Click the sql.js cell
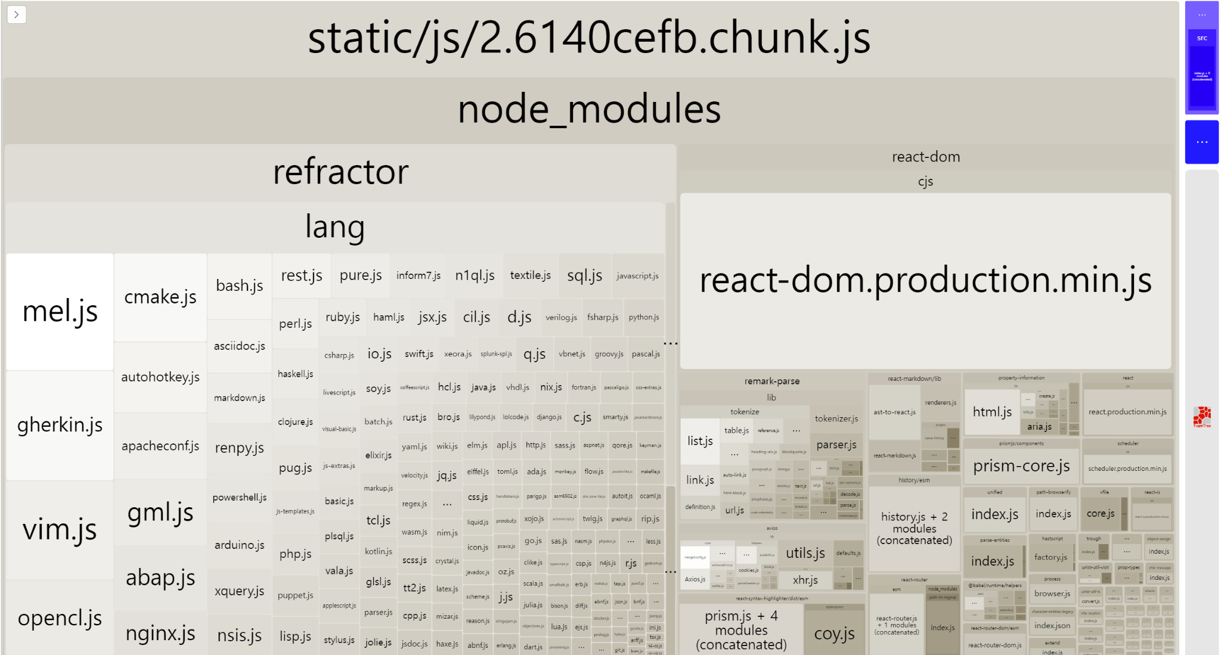1221x655 pixels. pyautogui.click(x=585, y=276)
